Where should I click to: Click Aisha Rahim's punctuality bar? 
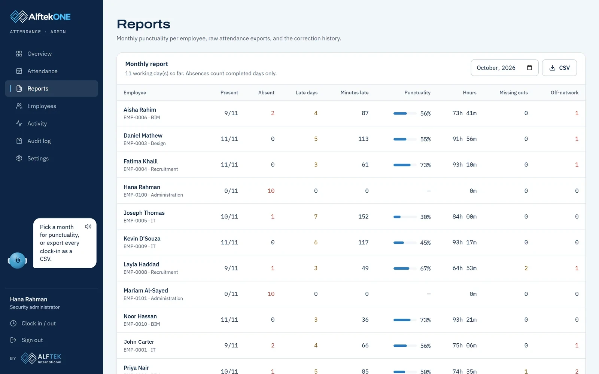(405, 113)
